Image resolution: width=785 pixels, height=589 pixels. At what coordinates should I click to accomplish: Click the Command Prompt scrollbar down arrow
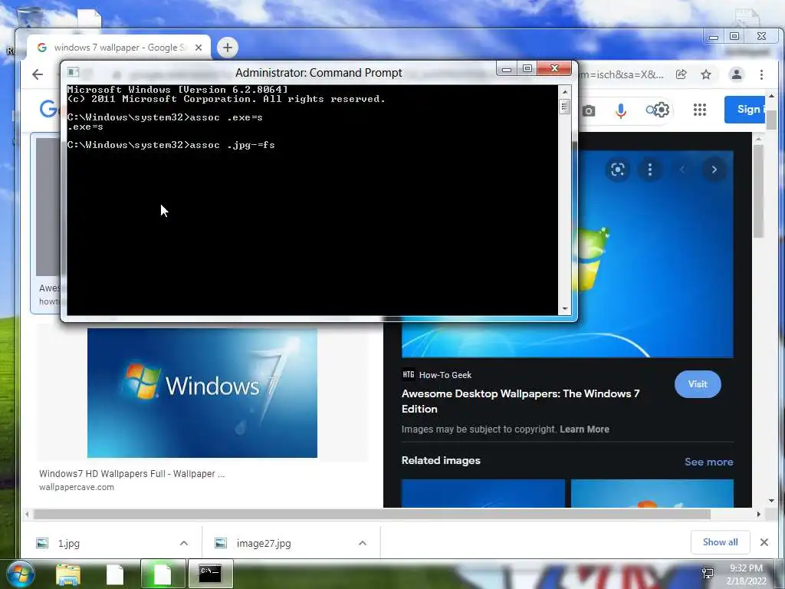click(x=565, y=309)
